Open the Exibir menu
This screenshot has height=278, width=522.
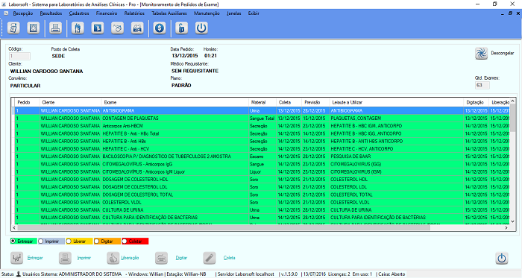point(254,13)
